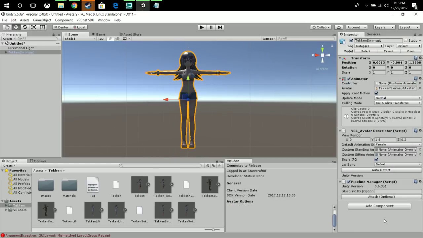Image resolution: width=423 pixels, height=238 pixels.
Task: Open the Layer dropdown showing Default
Action: pyautogui.click(x=408, y=46)
